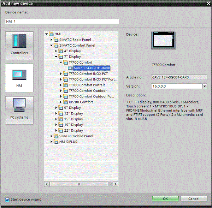Collapse the SIMATIC Comfort Panel node
This screenshot has width=212, height=208.
(51, 45)
